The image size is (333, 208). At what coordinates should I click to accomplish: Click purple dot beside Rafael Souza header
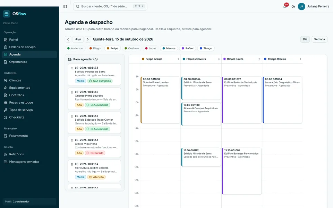(224, 59)
